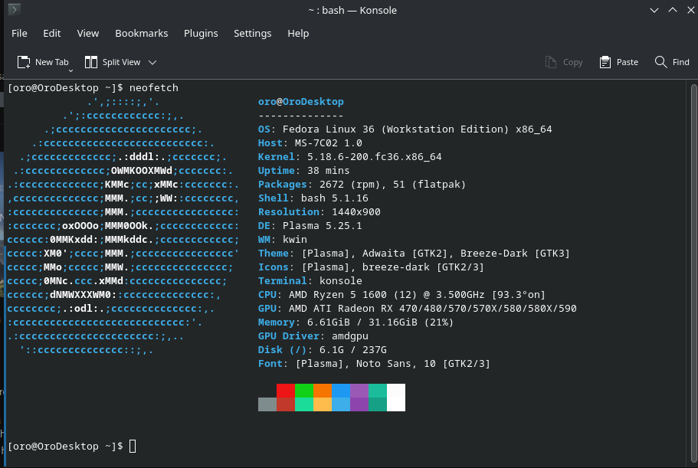Click the Find label

tap(680, 62)
